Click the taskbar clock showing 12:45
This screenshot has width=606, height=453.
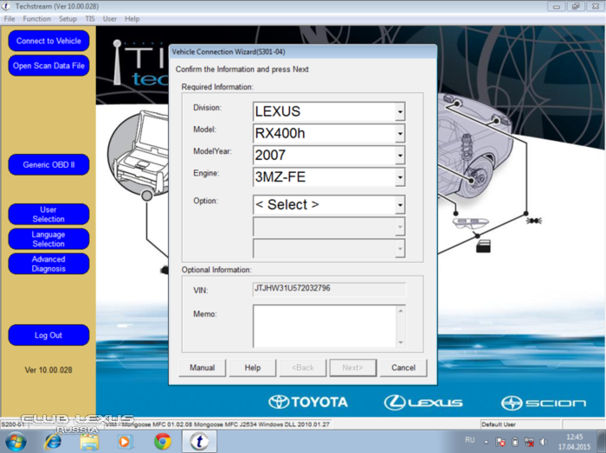point(574,442)
